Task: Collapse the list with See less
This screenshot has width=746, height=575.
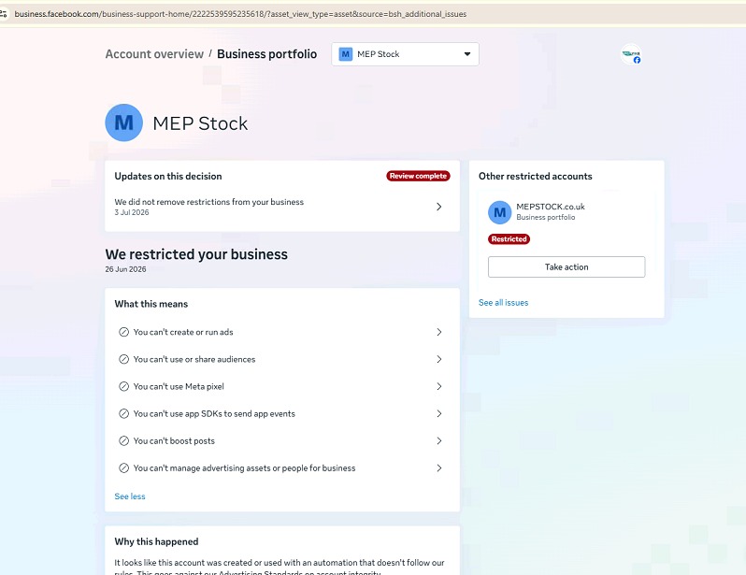Action: pyautogui.click(x=130, y=496)
